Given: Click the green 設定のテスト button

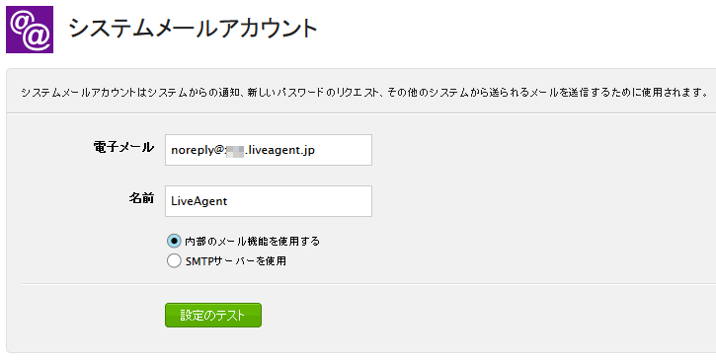Looking at the screenshot, I should coord(213,316).
